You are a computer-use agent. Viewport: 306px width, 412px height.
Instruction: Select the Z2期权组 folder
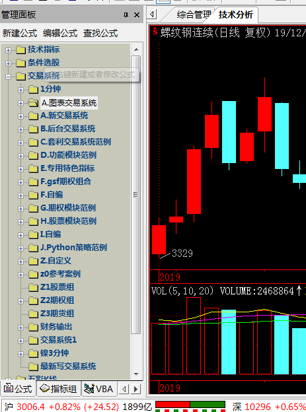[57, 300]
